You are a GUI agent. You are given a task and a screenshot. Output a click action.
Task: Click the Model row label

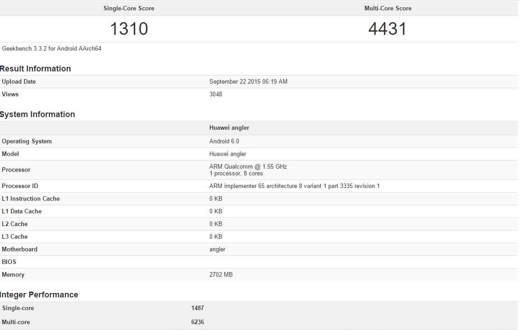[10, 154]
